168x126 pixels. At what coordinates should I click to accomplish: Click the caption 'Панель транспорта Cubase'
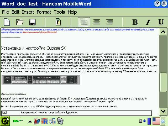click(x=14, y=94)
